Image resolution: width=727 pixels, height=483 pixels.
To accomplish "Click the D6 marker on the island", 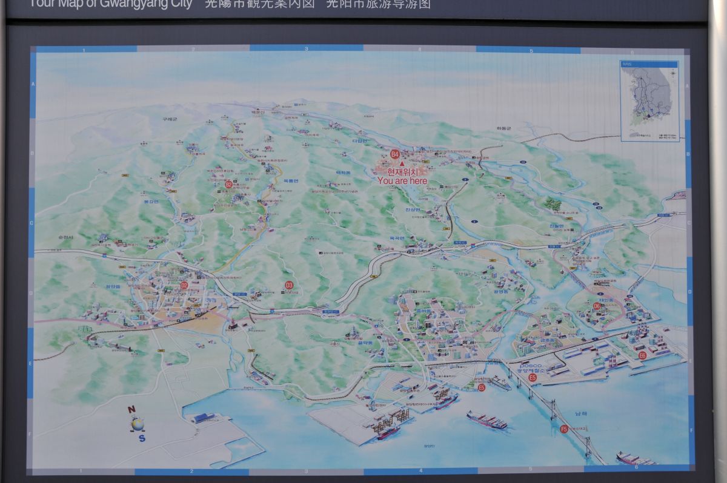I will (597, 306).
